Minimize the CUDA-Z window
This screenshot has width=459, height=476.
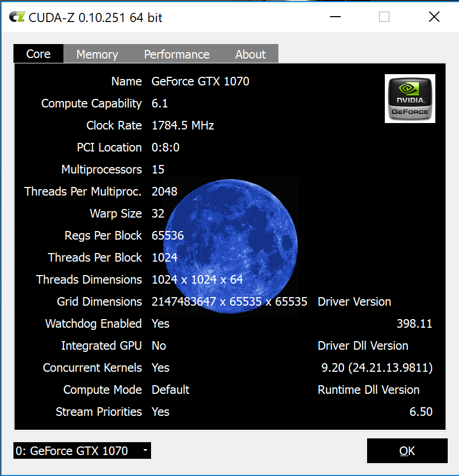coord(334,17)
